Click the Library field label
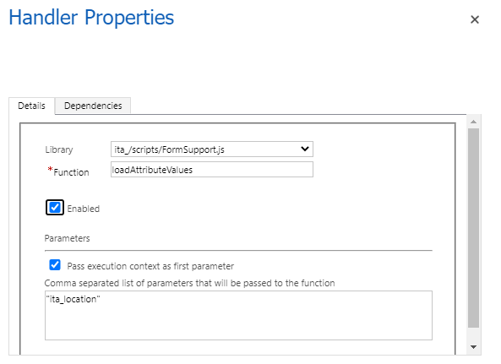The image size is (501, 364). (x=59, y=149)
